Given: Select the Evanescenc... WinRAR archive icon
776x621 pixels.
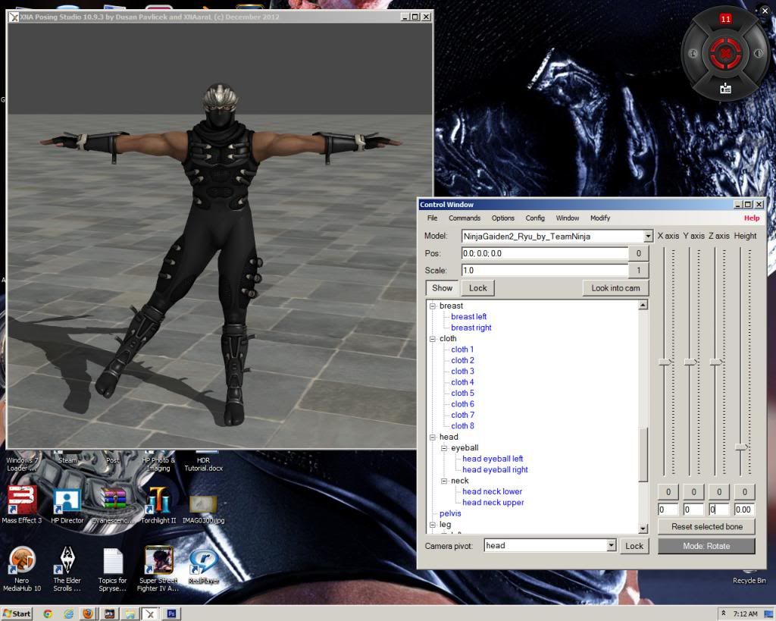Looking at the screenshot, I should (113, 506).
